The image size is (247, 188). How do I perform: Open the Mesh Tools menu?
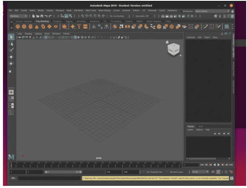91,10
